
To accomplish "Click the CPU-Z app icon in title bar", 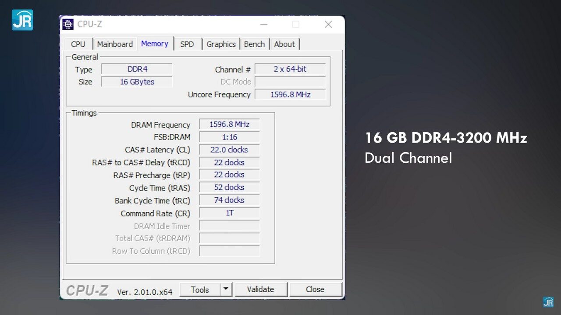I will (x=68, y=24).
